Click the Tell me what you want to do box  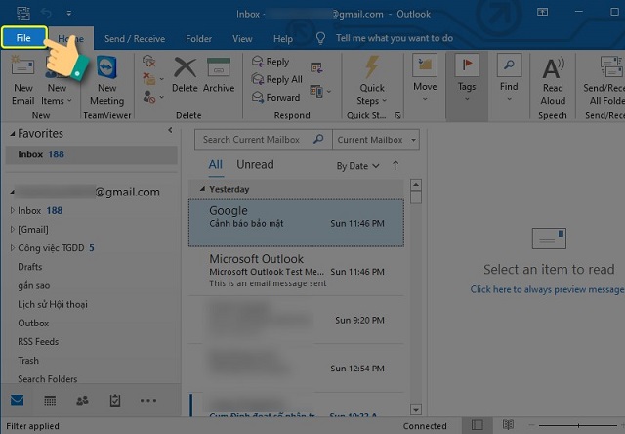pyautogui.click(x=395, y=38)
